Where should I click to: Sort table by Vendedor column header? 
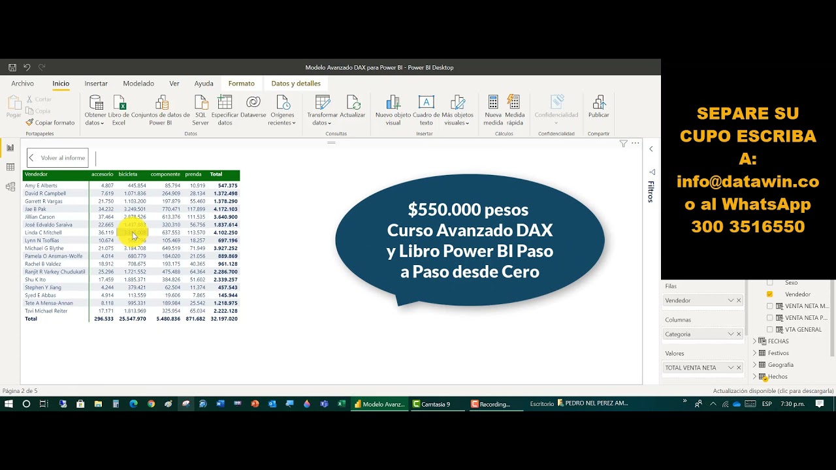36,174
